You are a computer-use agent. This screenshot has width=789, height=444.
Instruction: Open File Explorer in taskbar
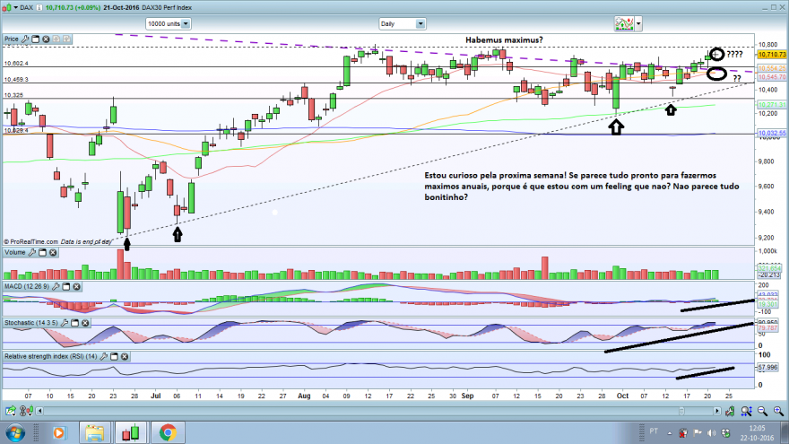pos(94,432)
